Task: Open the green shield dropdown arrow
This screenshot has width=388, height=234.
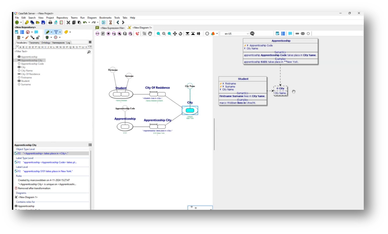Action: coord(51,37)
